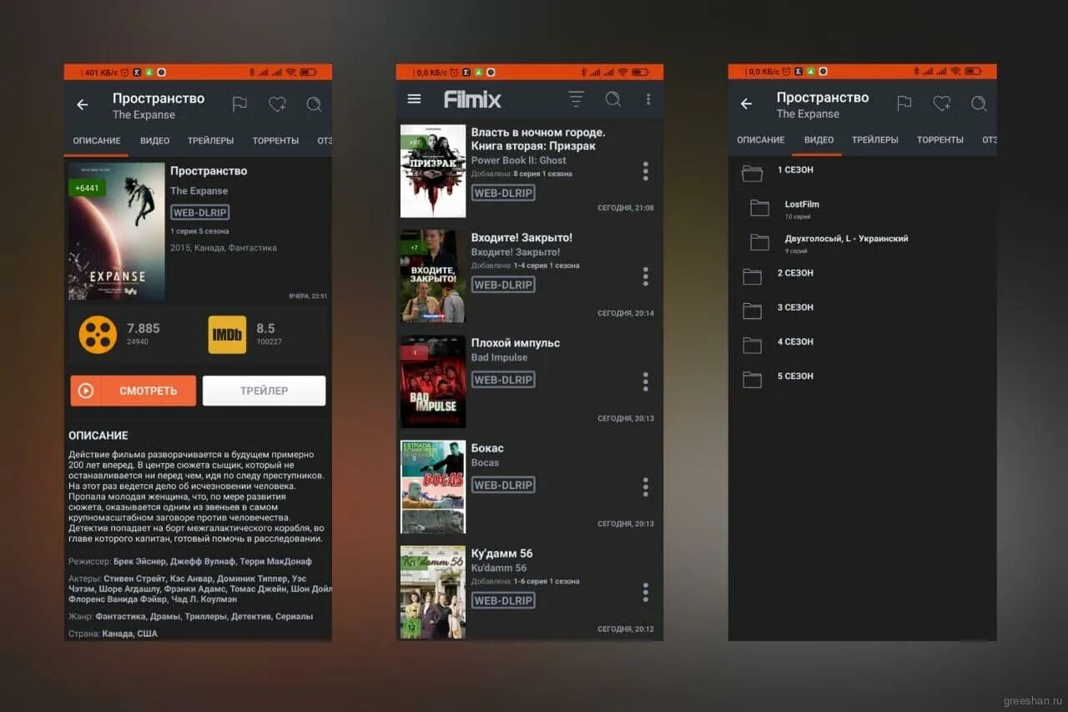Go back from the left phone's The Expanse description screen

click(x=82, y=105)
